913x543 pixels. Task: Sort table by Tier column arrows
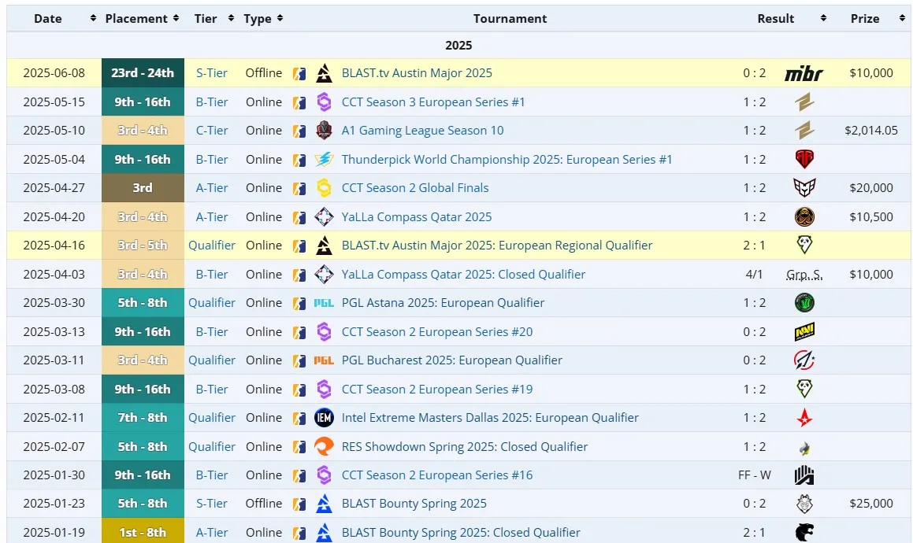click(x=231, y=19)
